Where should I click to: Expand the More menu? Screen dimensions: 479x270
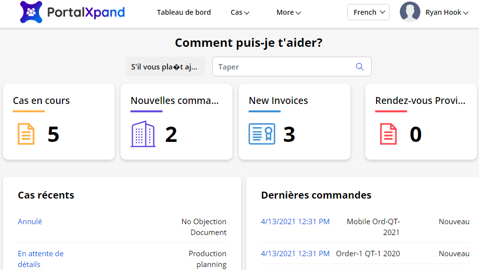(x=288, y=12)
